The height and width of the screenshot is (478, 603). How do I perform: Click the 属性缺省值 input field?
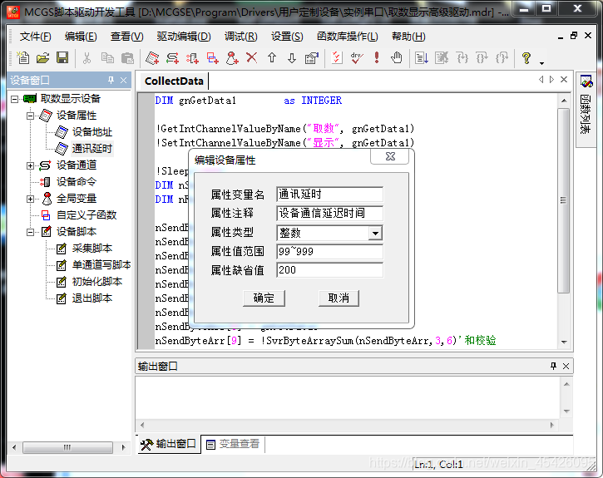(x=329, y=270)
